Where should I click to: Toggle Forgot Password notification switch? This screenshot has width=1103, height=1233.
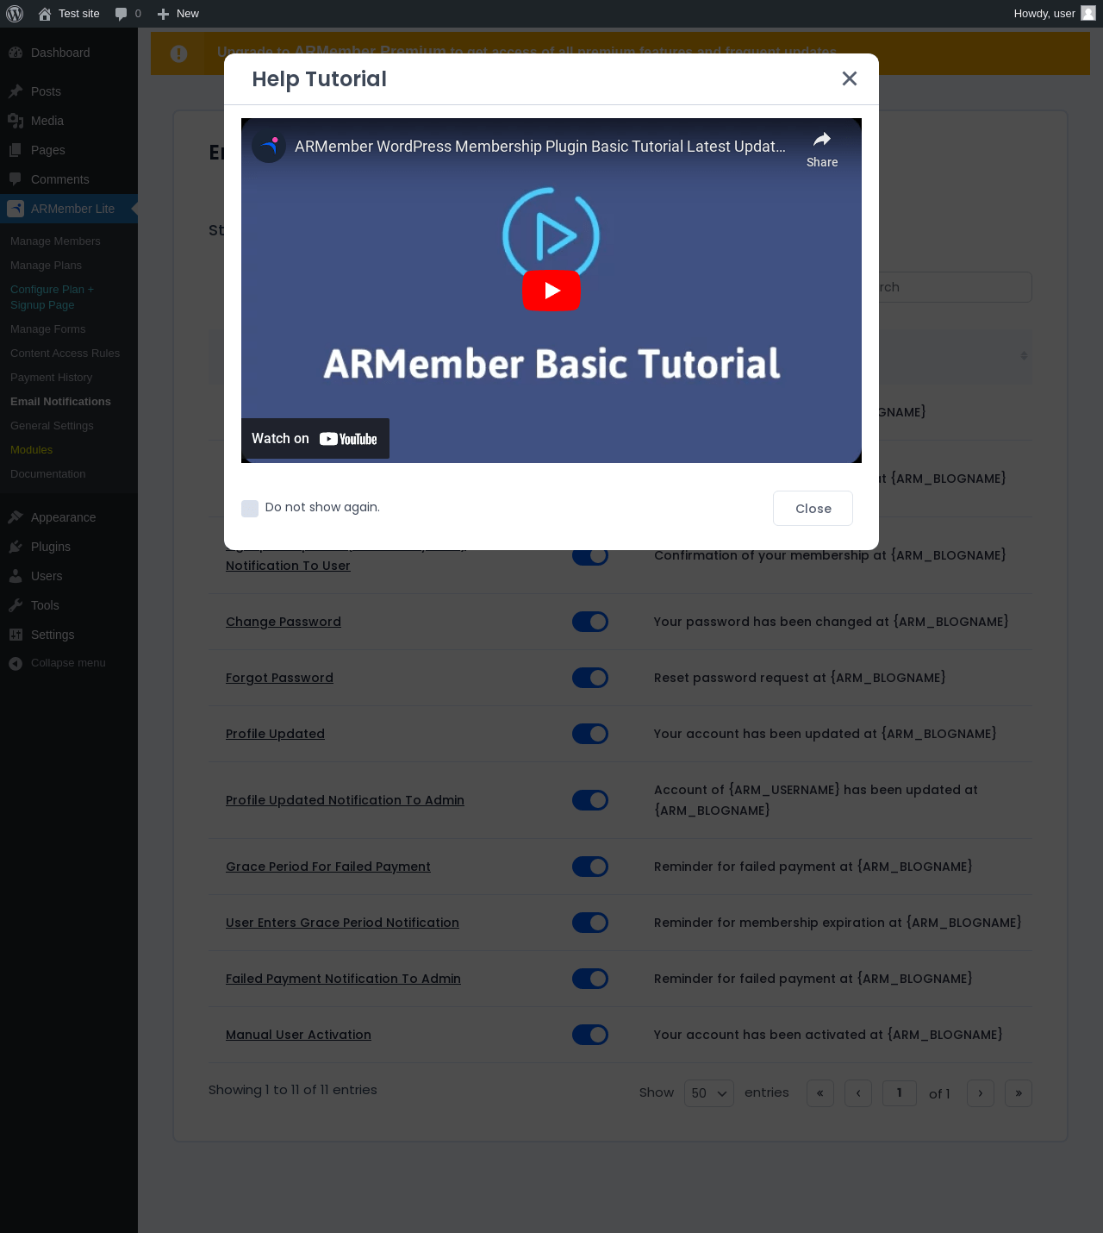pos(590,678)
